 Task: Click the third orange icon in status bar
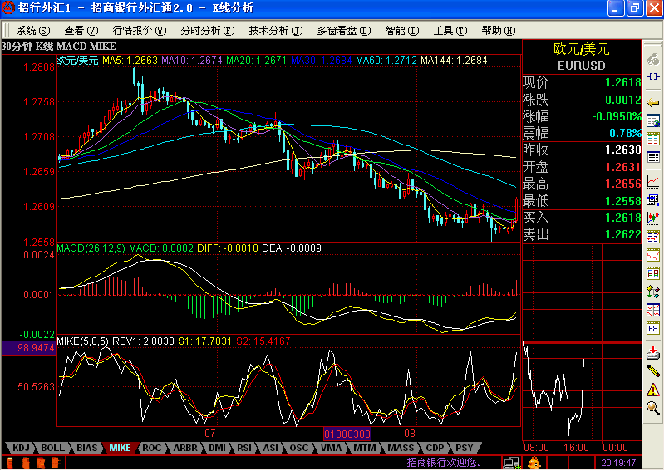pos(41,463)
